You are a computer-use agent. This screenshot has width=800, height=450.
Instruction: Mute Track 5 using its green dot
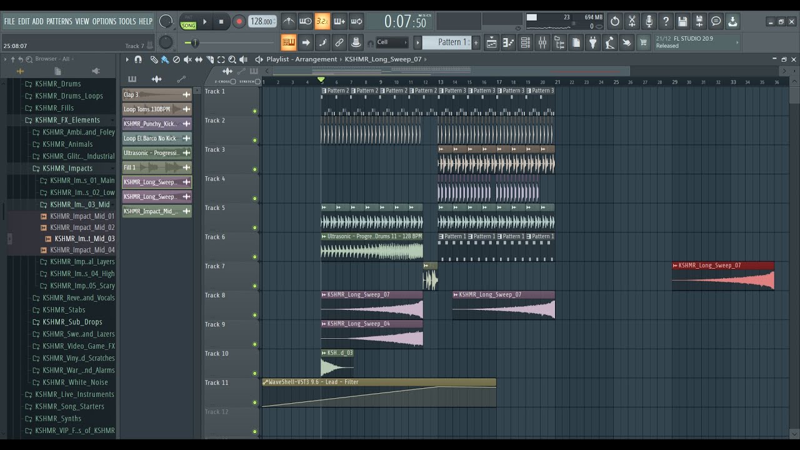click(x=254, y=227)
